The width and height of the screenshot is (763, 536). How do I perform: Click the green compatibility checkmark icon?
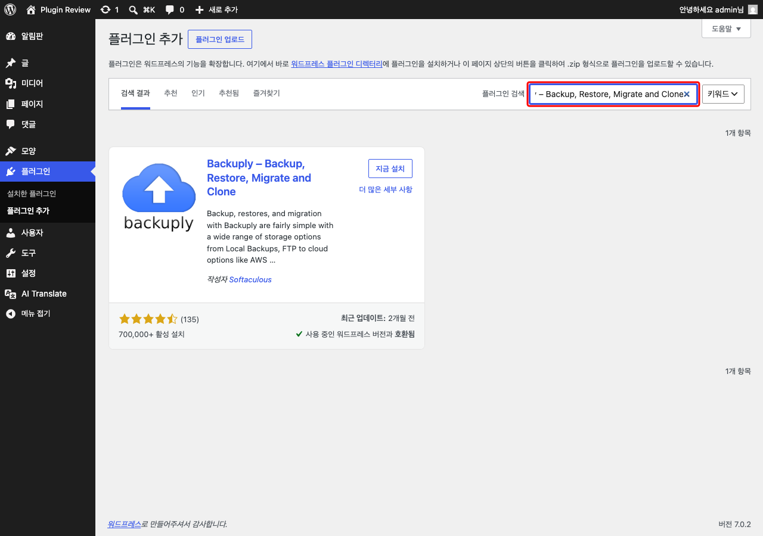coord(299,335)
